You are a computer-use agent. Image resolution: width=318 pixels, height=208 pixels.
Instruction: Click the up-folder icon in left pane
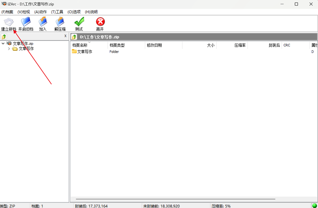(x=4, y=37)
